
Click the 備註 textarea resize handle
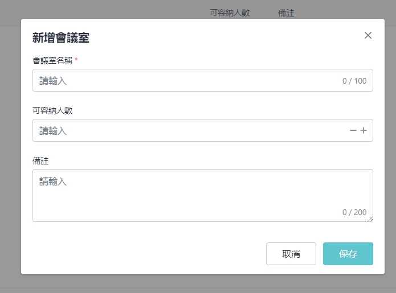pyautogui.click(x=370, y=218)
